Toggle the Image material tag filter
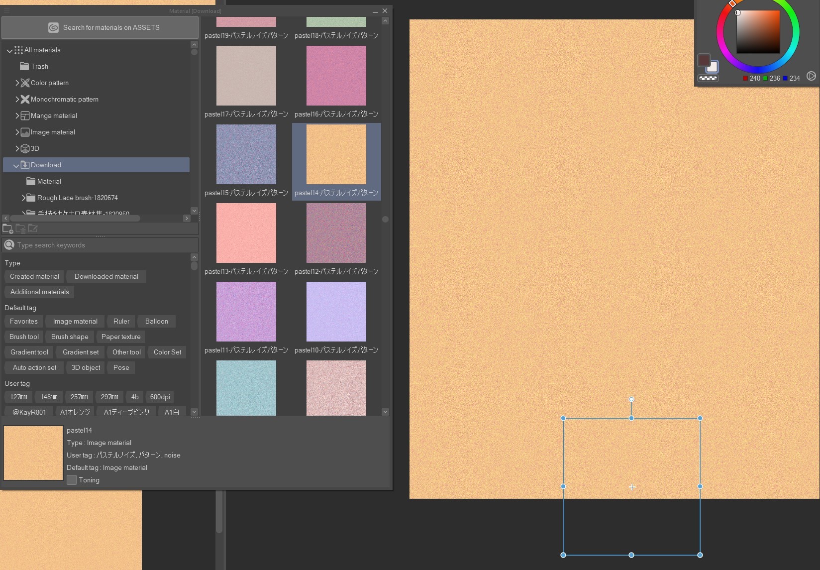Screen dimensions: 820x570 [75, 322]
